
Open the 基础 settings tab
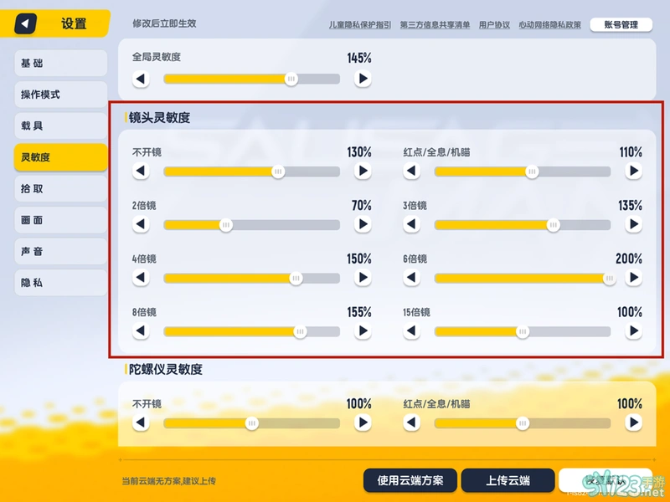(60, 64)
